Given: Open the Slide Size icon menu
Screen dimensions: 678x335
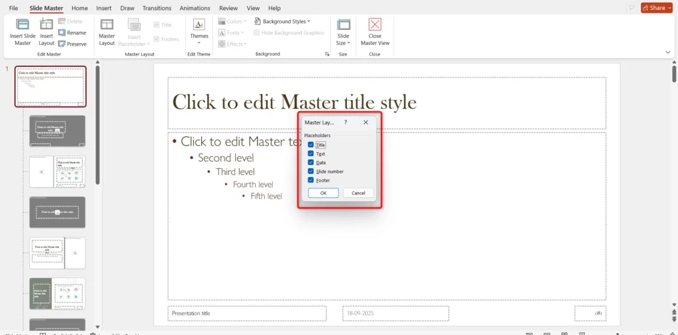Looking at the screenshot, I should pos(343,24).
